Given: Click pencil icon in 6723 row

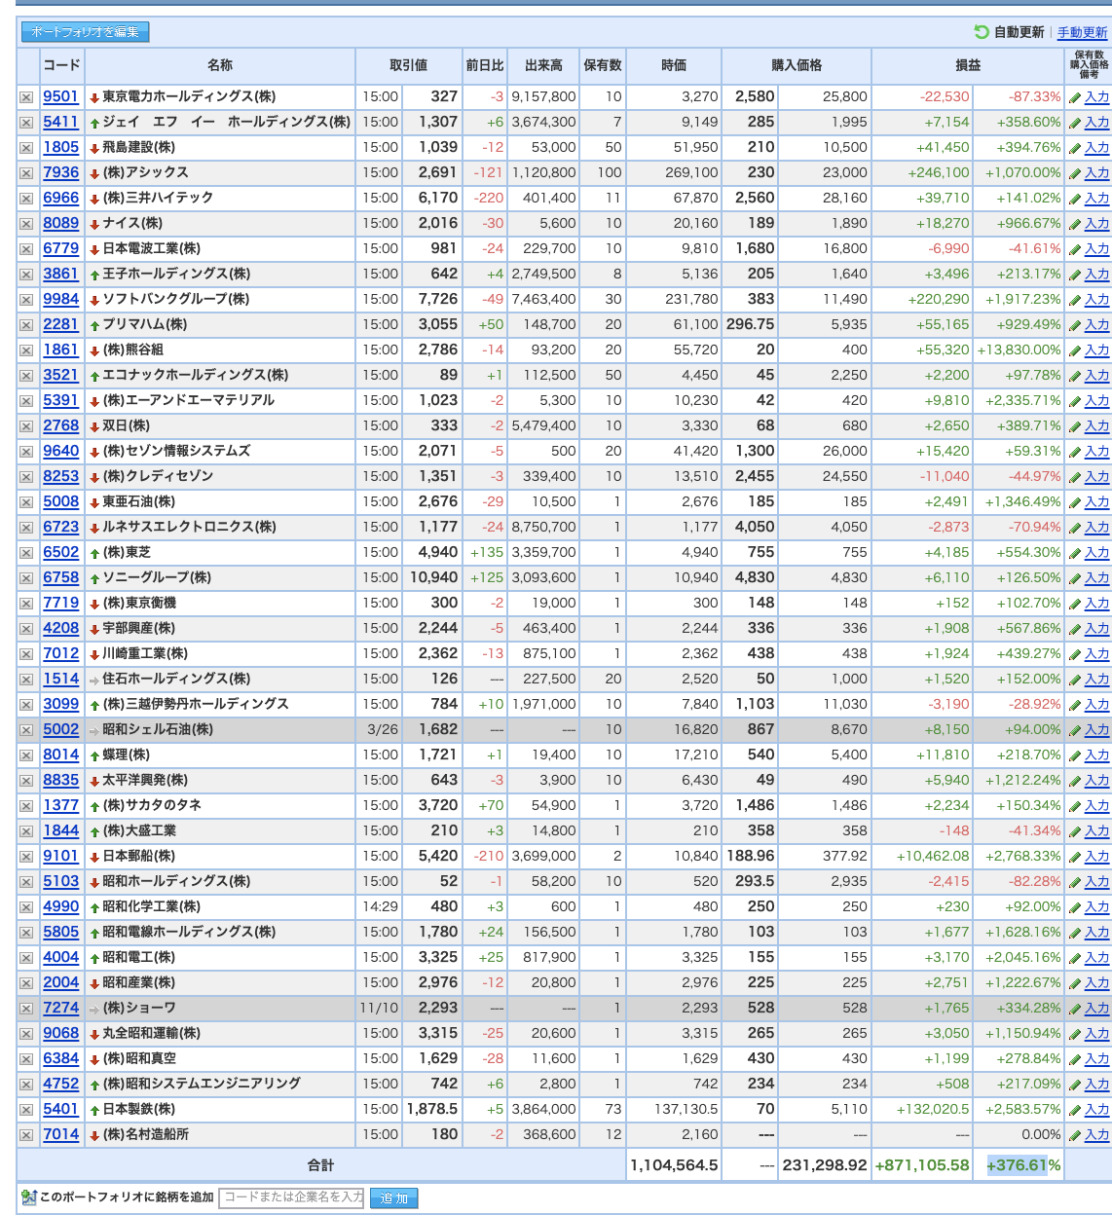Looking at the screenshot, I should 1075,528.
